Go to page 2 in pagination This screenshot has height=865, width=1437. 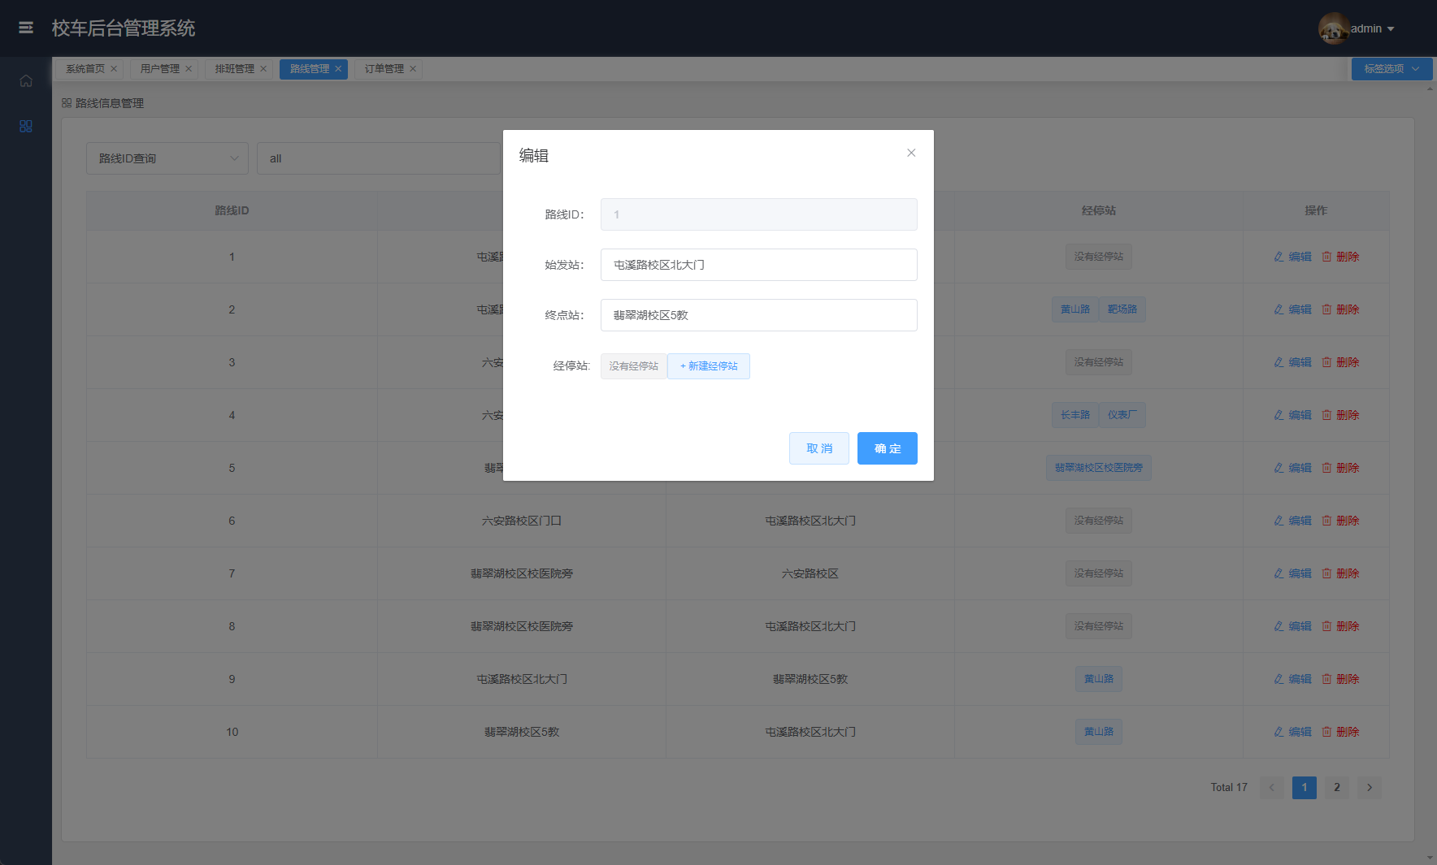(1337, 787)
